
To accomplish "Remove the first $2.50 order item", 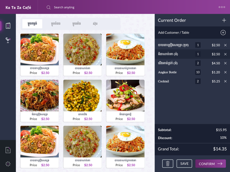I will (x=225, y=45).
